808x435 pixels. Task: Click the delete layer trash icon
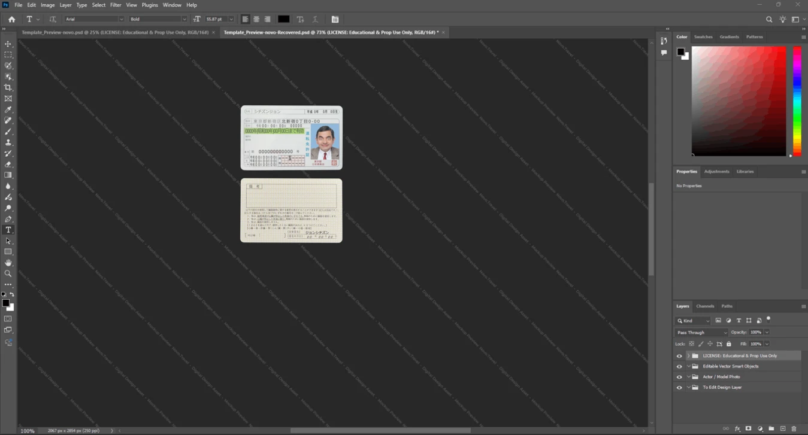point(794,428)
